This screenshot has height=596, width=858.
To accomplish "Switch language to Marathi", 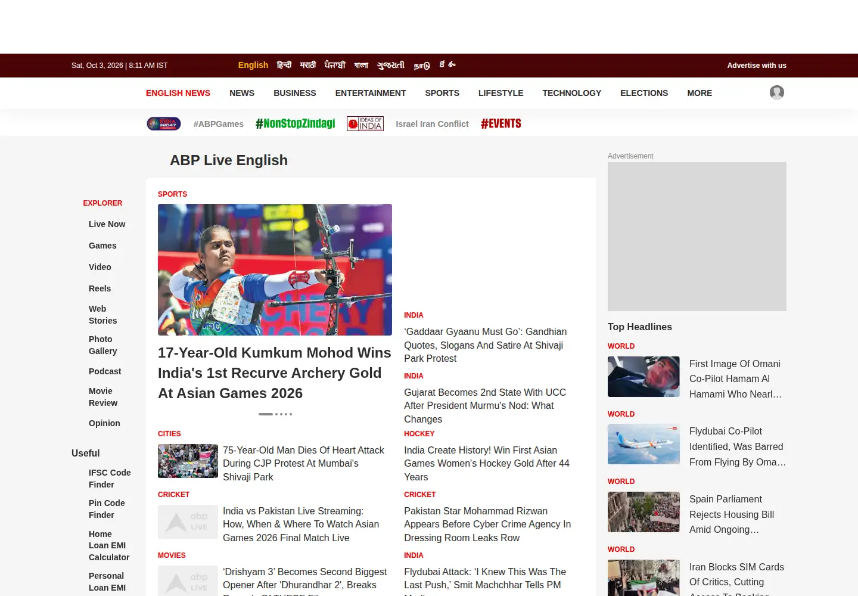I will 308,65.
